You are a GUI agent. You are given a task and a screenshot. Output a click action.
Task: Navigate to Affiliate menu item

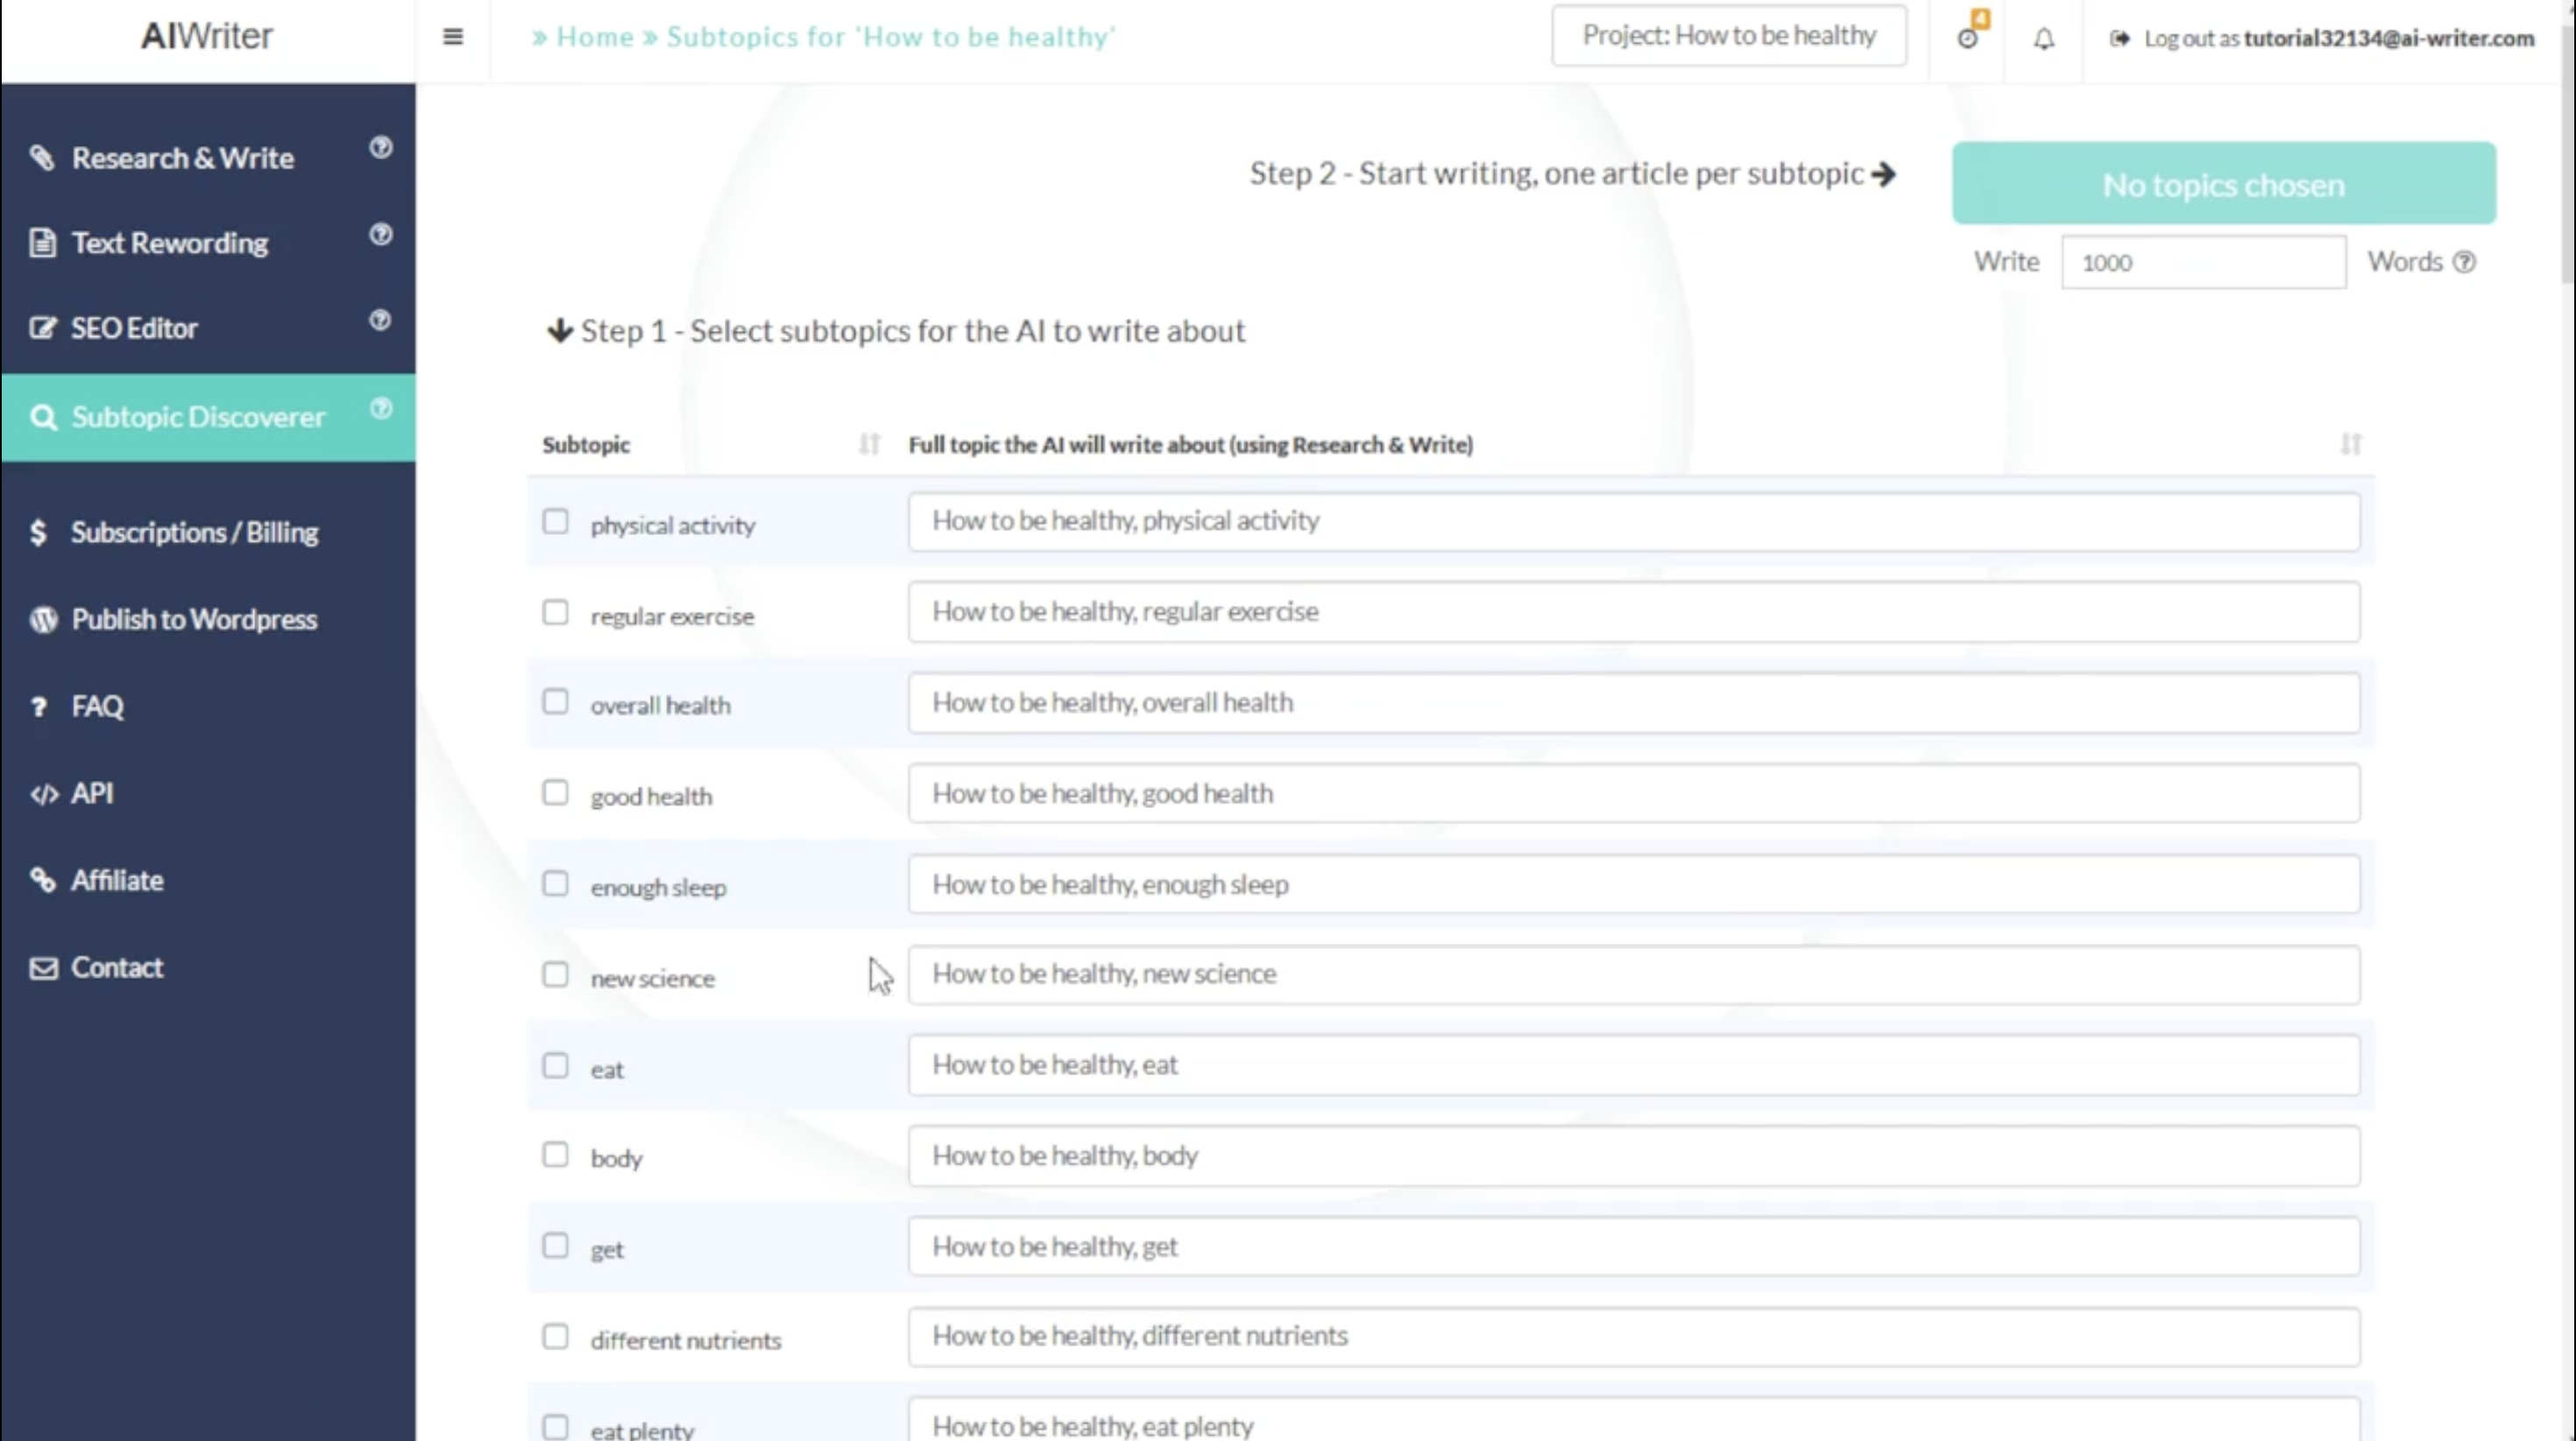pyautogui.click(x=117, y=881)
